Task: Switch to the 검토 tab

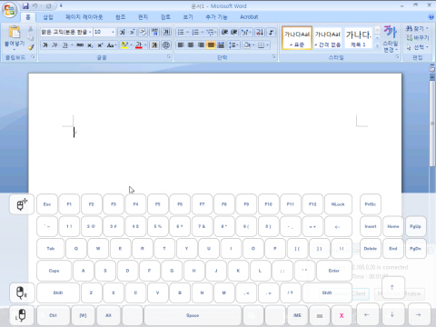Action: [165, 17]
